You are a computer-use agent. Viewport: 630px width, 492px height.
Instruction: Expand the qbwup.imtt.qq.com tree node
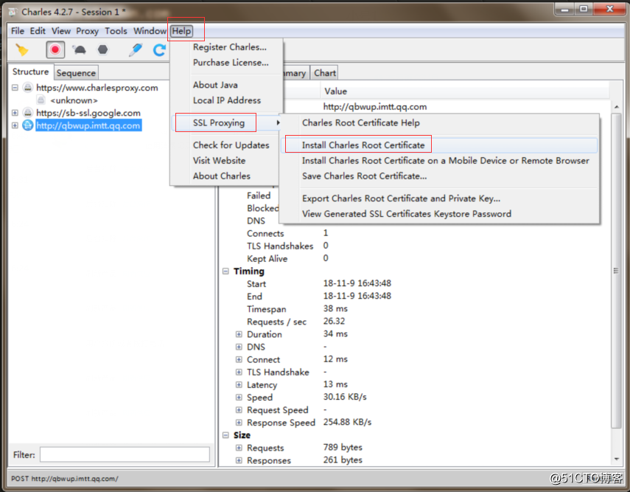pos(15,125)
